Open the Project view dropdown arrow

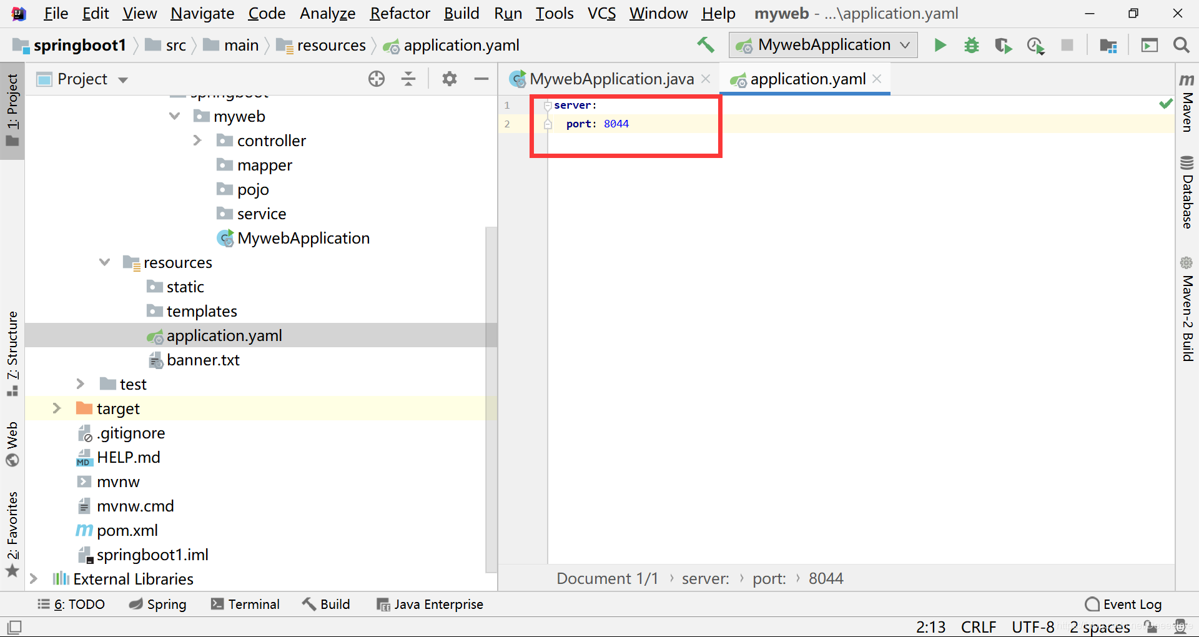tap(123, 80)
